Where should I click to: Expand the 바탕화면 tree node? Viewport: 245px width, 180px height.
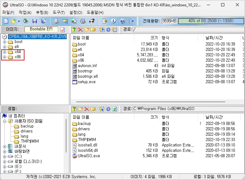click(4, 152)
